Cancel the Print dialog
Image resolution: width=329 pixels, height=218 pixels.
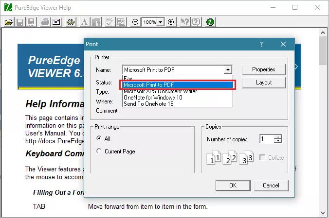[x=271, y=185]
